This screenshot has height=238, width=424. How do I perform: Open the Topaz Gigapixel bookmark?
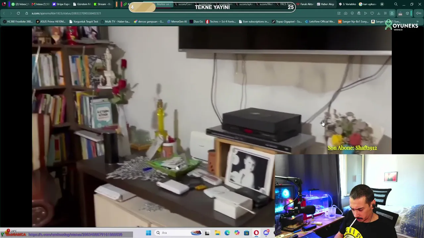click(x=287, y=21)
